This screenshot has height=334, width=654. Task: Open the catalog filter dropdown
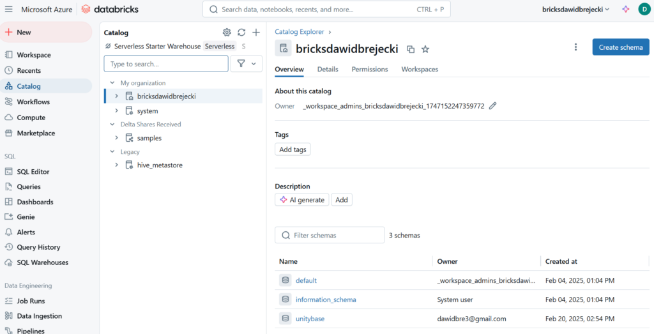246,64
